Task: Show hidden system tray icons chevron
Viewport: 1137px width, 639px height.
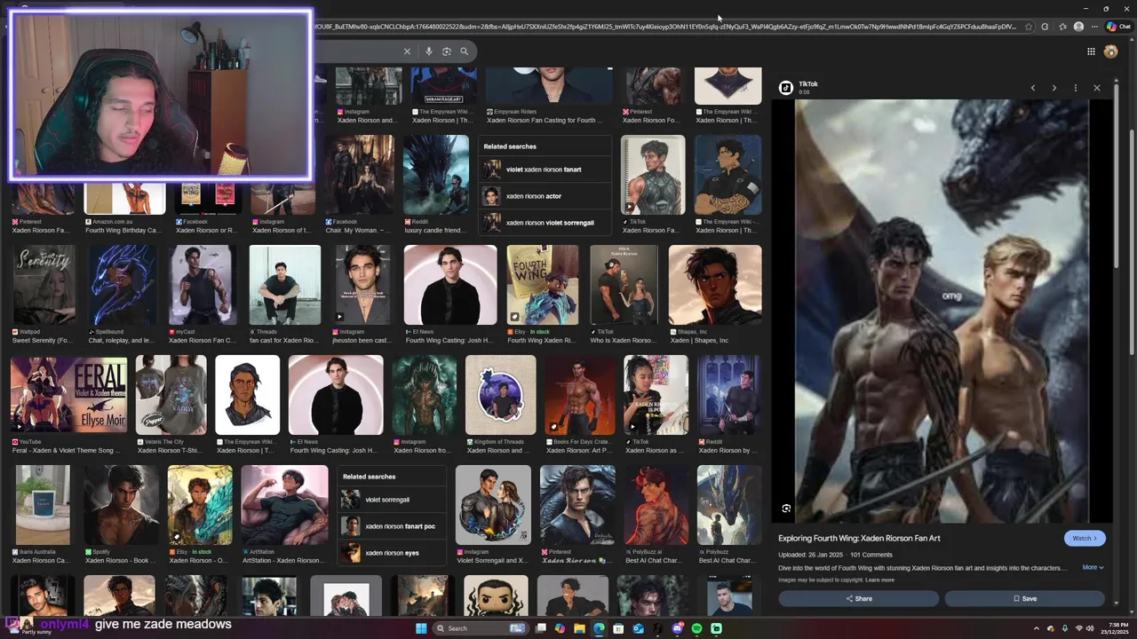Action: coord(1036,628)
